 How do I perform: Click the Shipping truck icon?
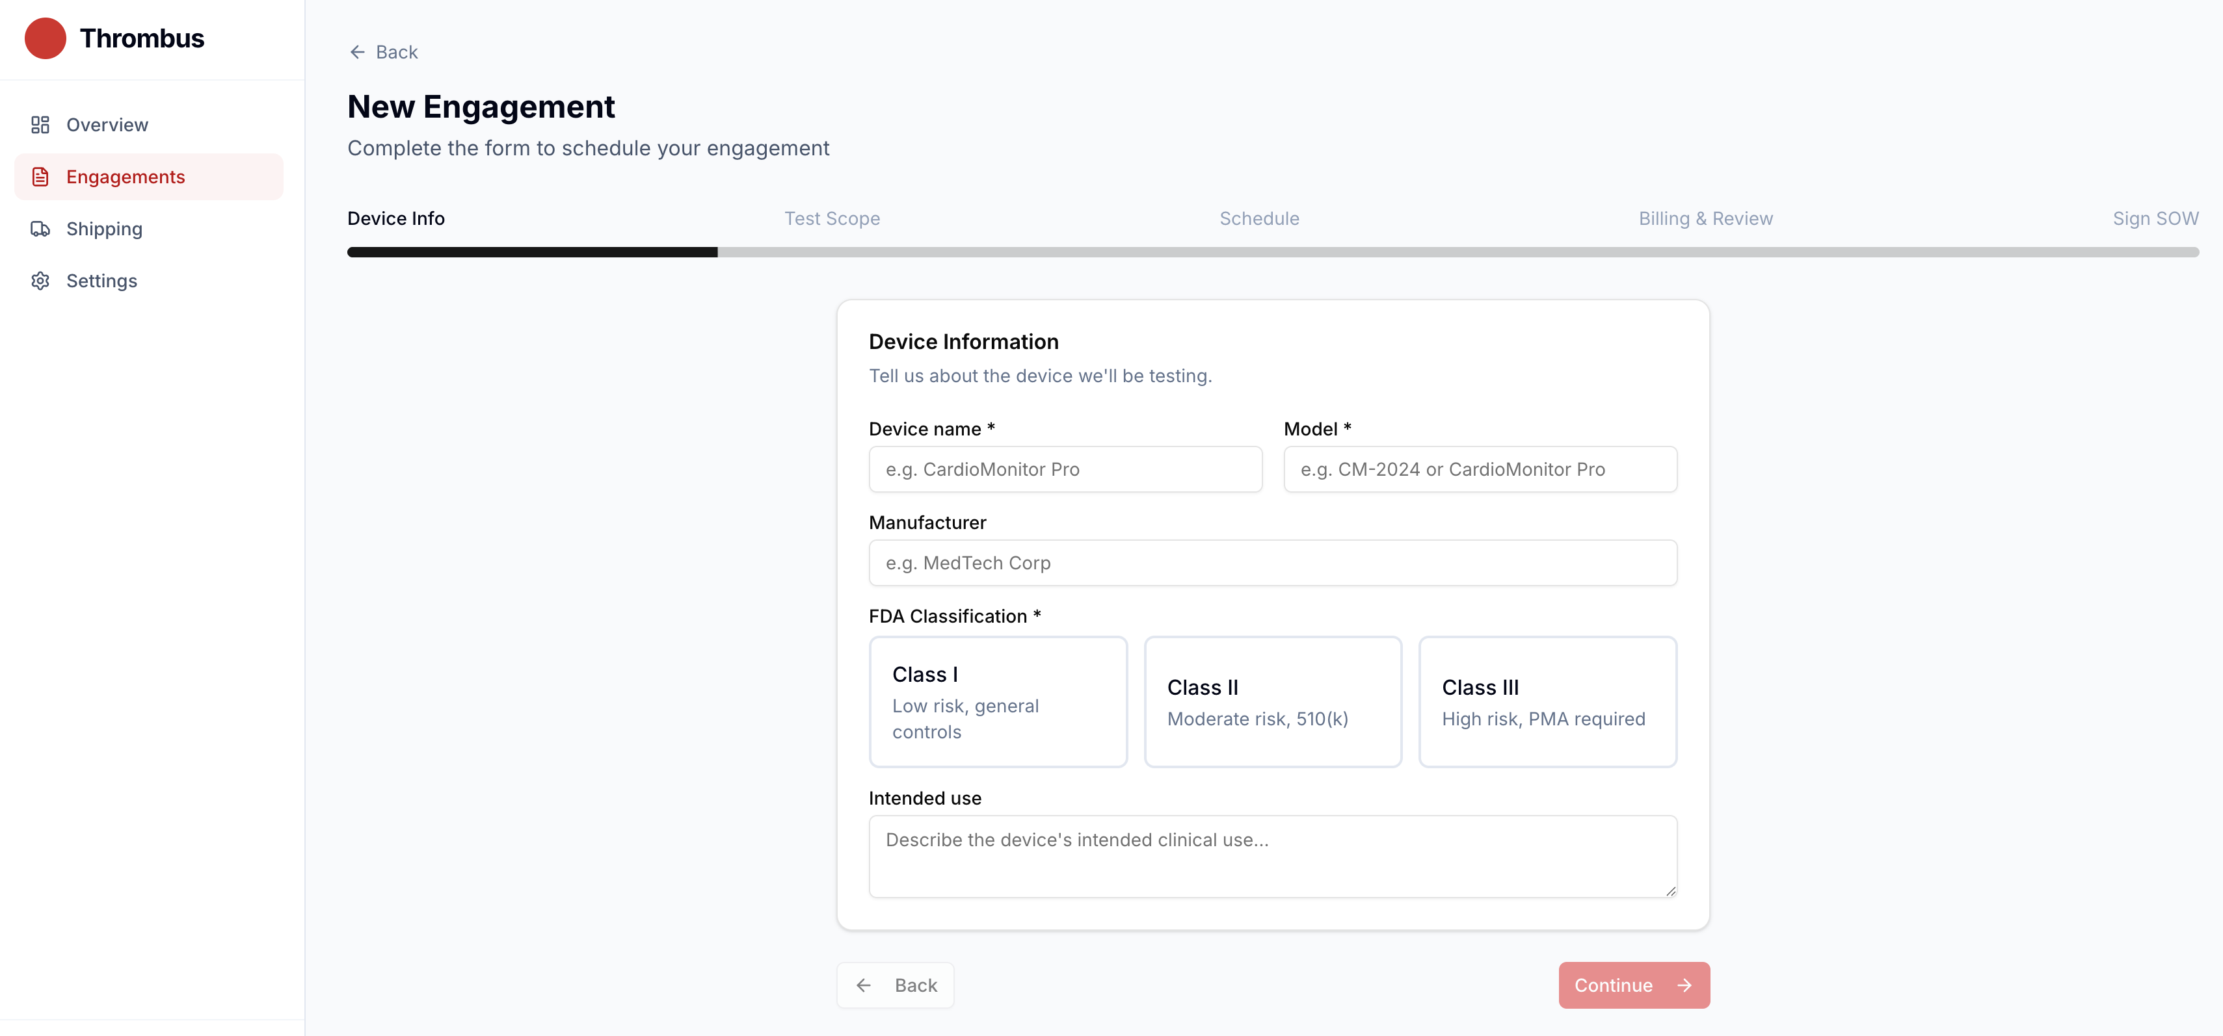(40, 229)
